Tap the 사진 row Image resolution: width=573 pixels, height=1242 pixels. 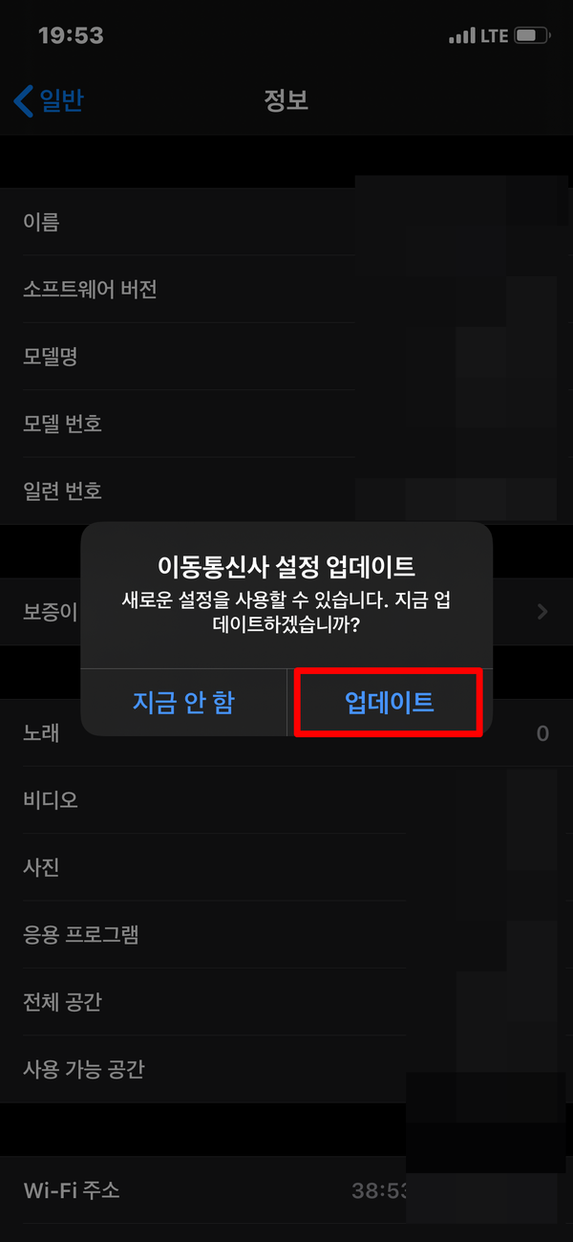tap(286, 867)
